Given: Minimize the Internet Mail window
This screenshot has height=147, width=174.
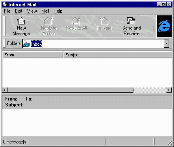Looking at the screenshot, I should 159,5.
